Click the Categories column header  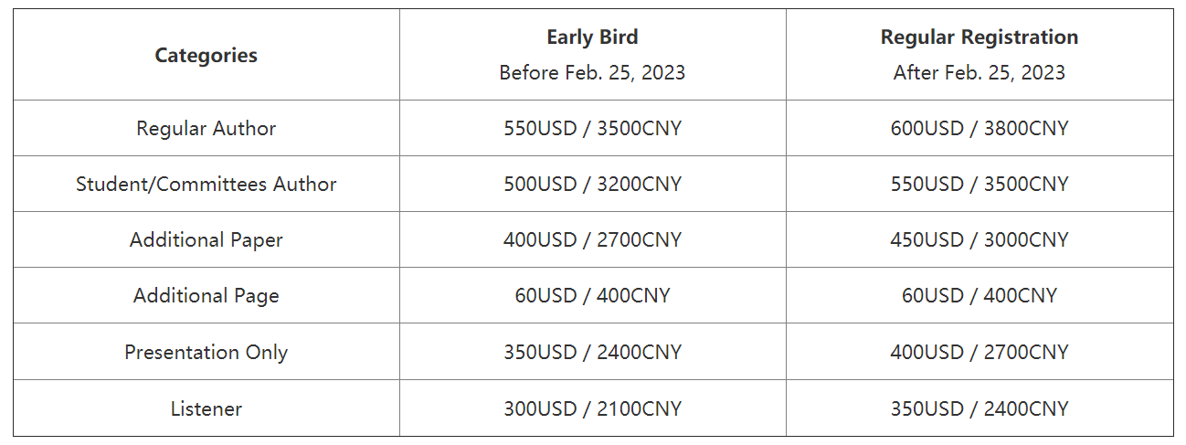click(x=206, y=55)
